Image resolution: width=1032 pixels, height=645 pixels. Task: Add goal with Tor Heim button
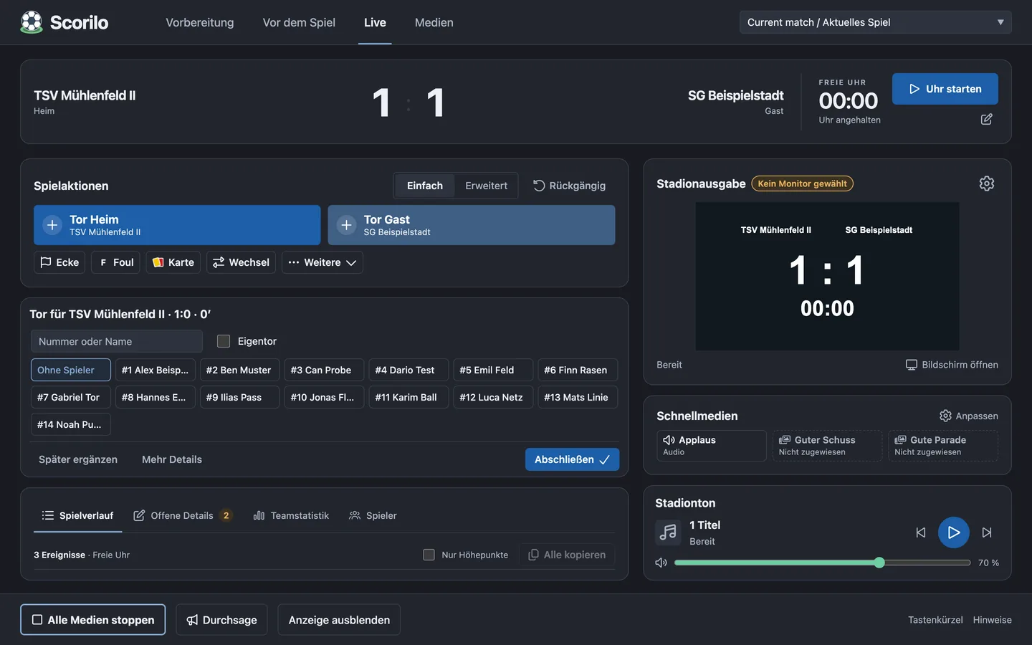point(177,225)
